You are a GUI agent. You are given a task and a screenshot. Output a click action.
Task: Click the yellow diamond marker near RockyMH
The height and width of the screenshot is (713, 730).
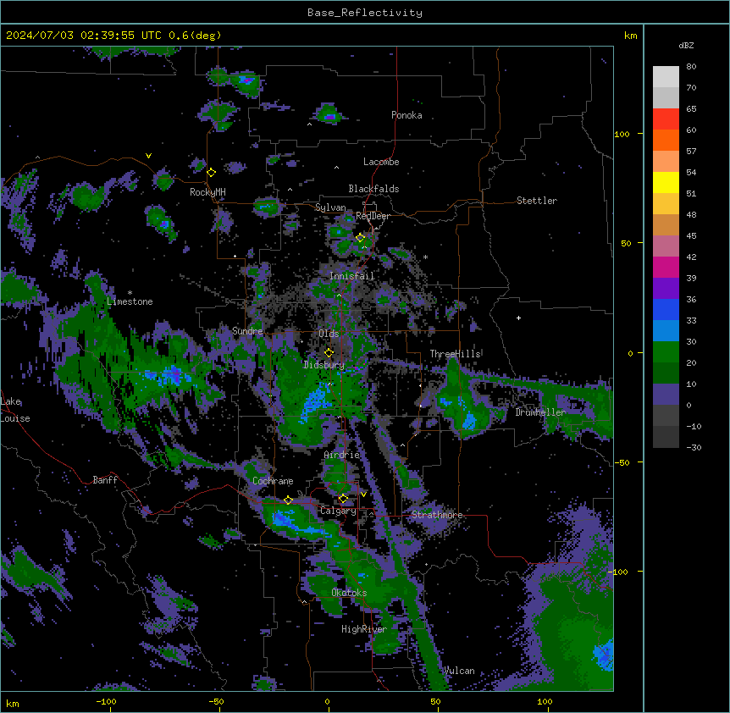(211, 173)
